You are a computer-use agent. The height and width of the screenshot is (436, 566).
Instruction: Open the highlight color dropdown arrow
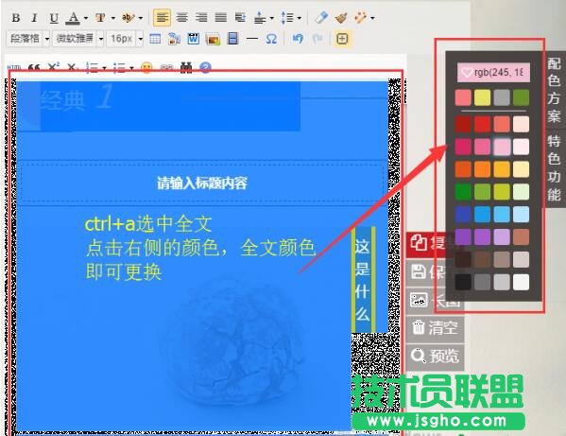(x=141, y=18)
